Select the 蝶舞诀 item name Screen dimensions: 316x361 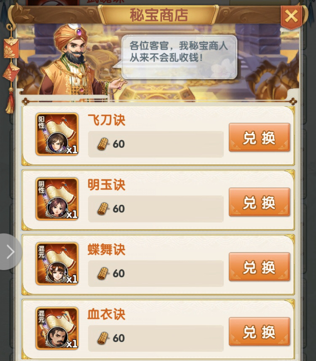107,249
